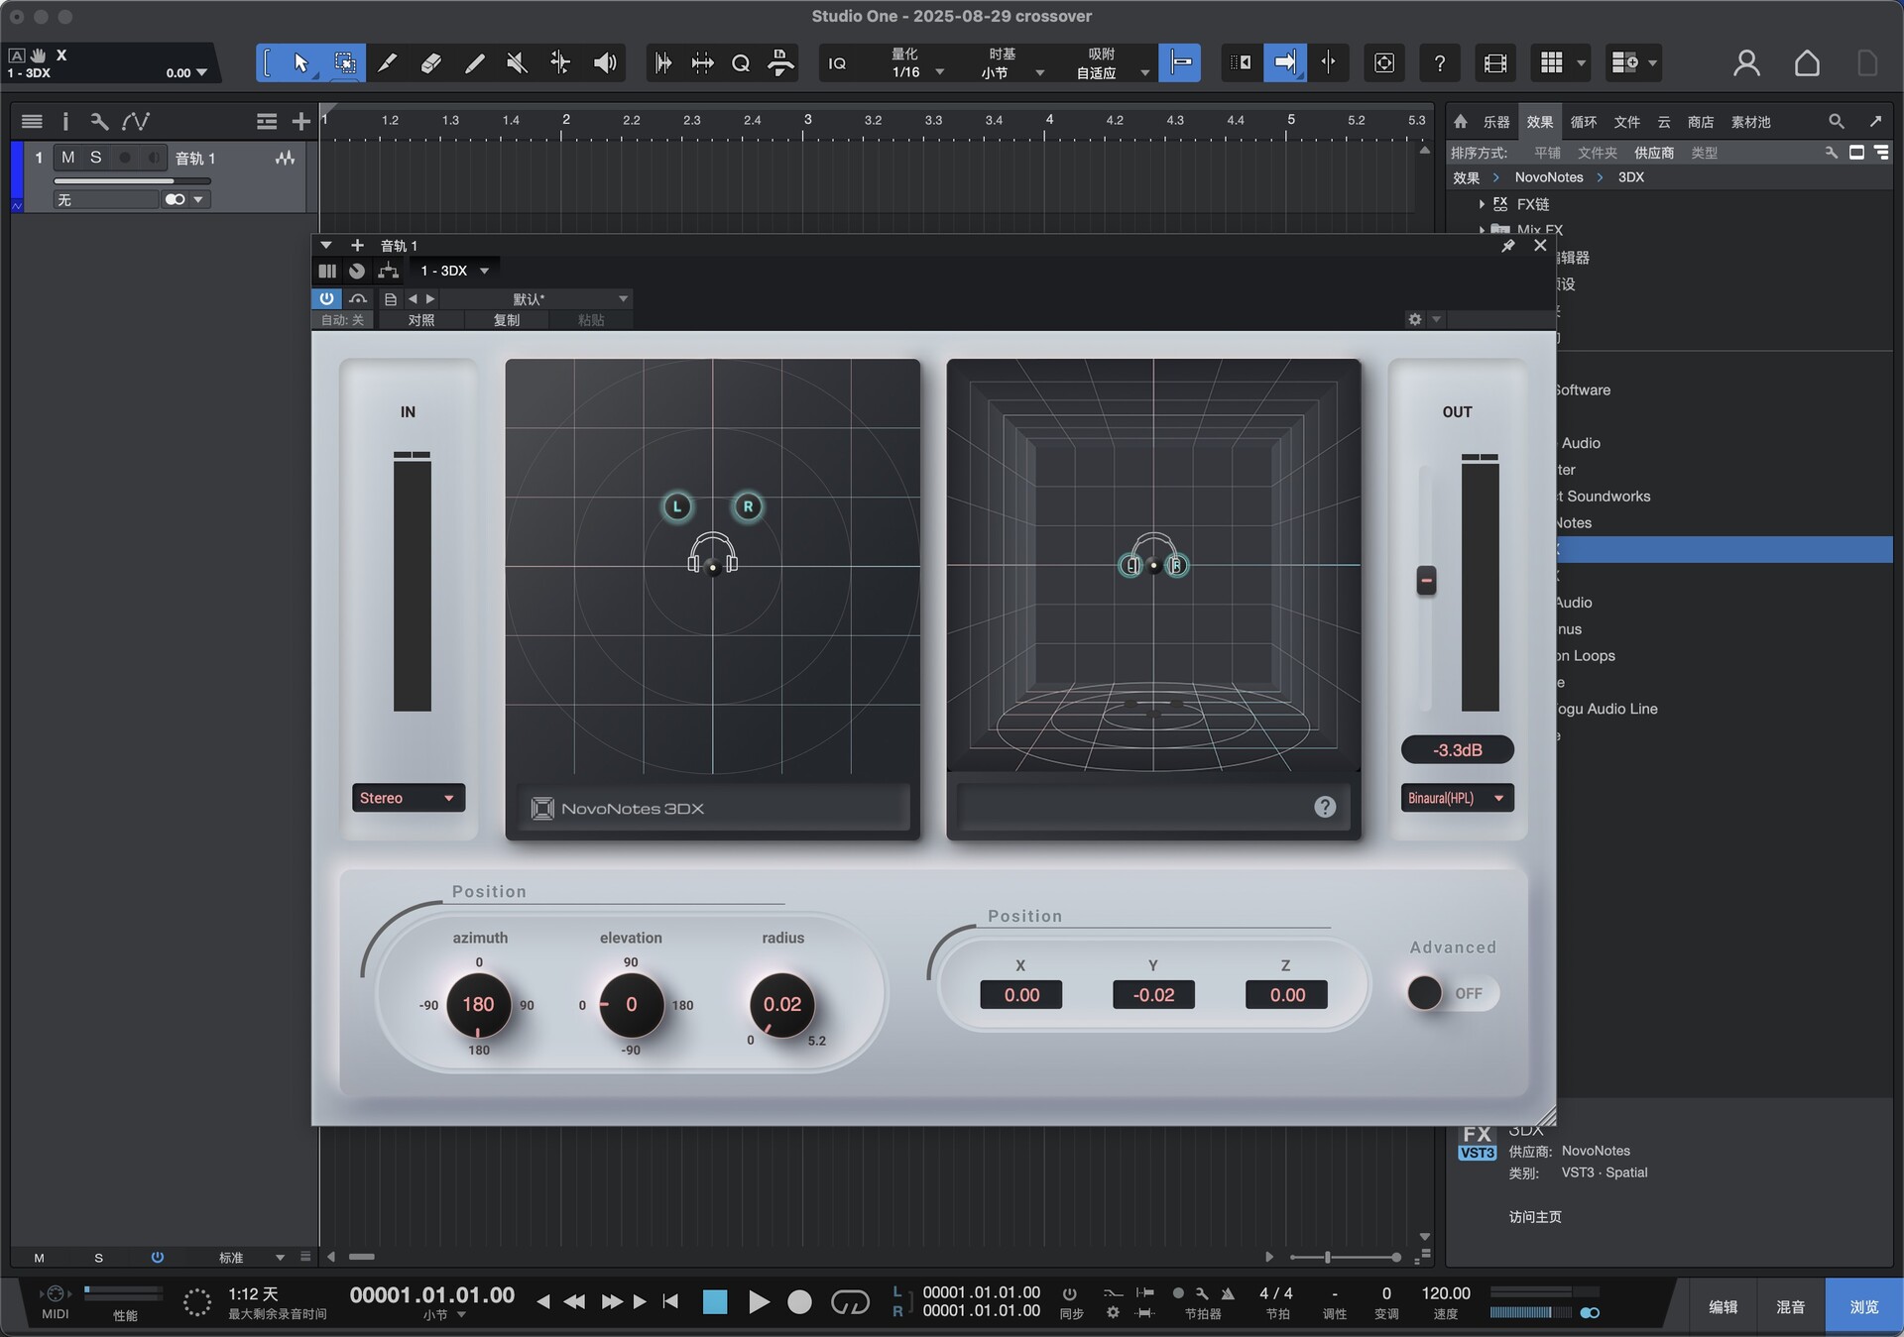This screenshot has height=1337, width=1904.
Task: Open plugin settings gear icon
Action: pyautogui.click(x=1415, y=319)
